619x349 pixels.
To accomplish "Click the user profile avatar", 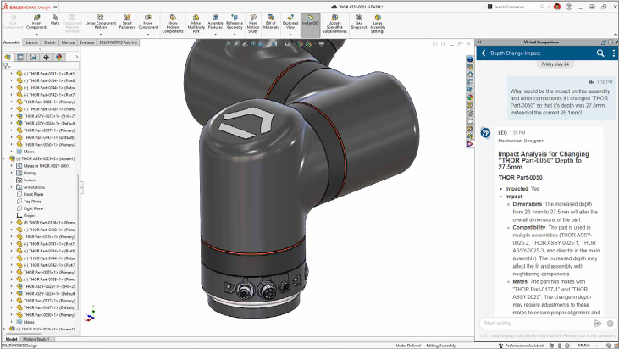I will point(557,7).
